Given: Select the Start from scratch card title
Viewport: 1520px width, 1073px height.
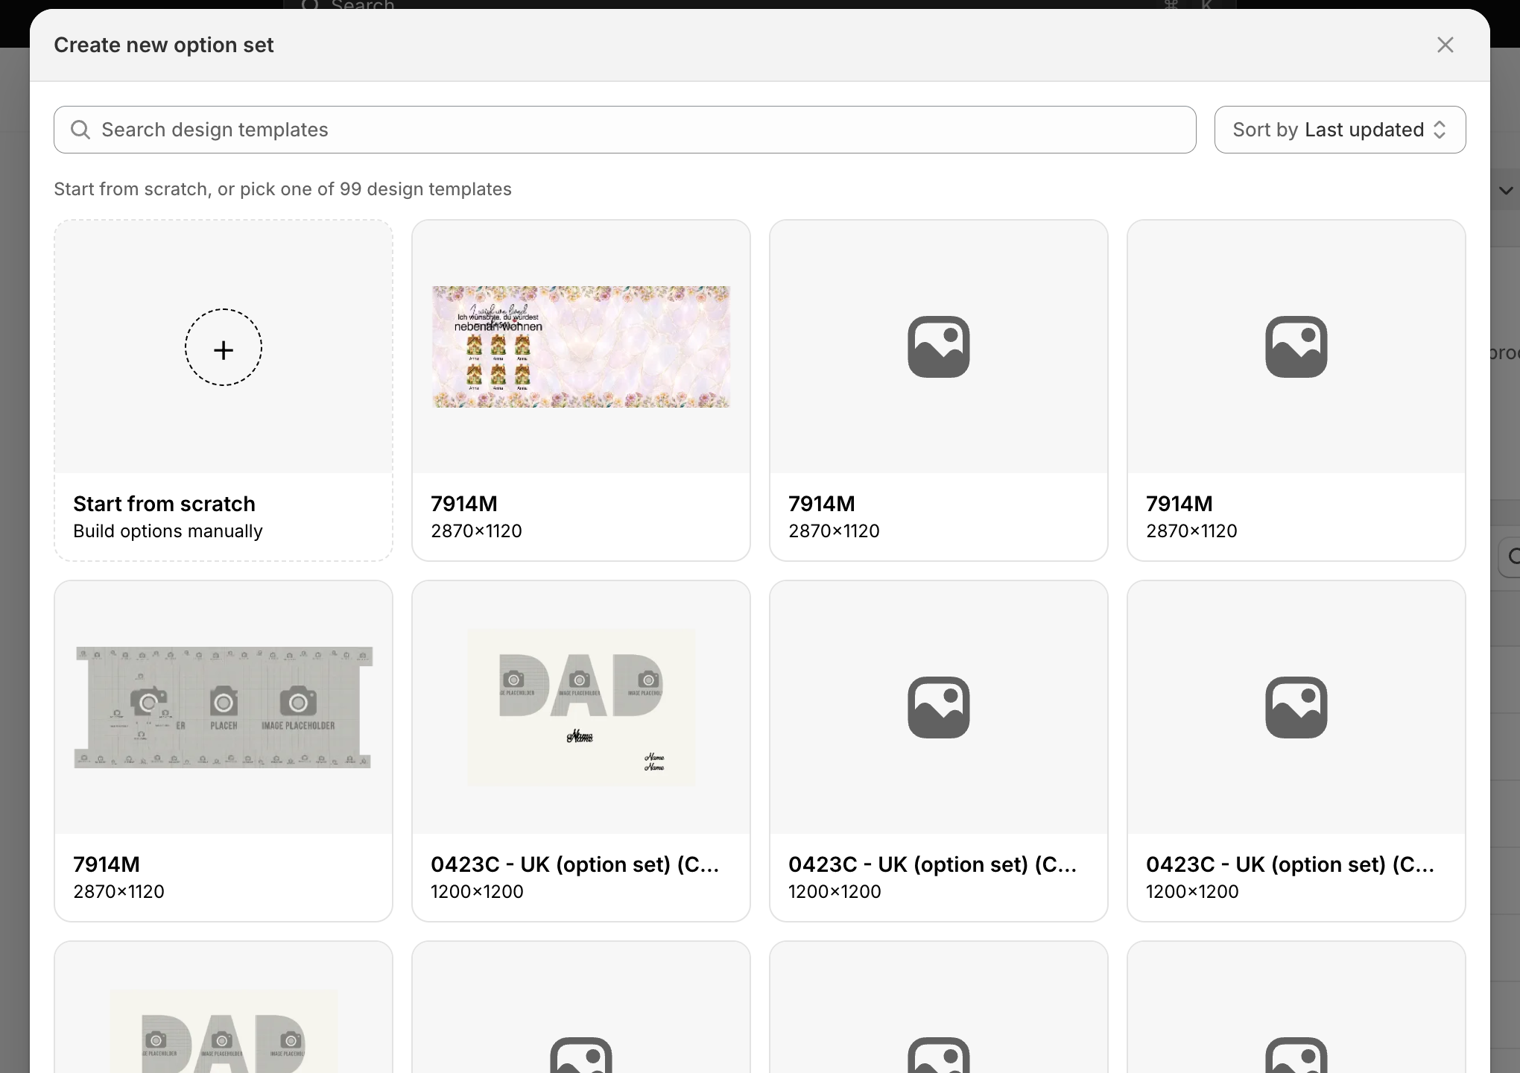Looking at the screenshot, I should pyautogui.click(x=164, y=504).
